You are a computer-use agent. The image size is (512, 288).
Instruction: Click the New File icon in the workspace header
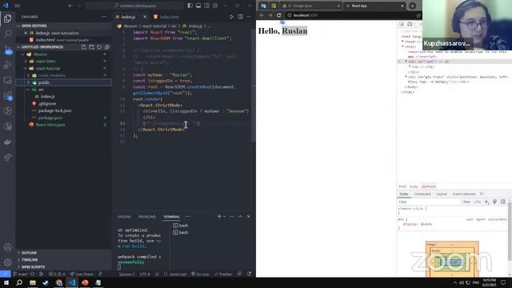pos(84,47)
